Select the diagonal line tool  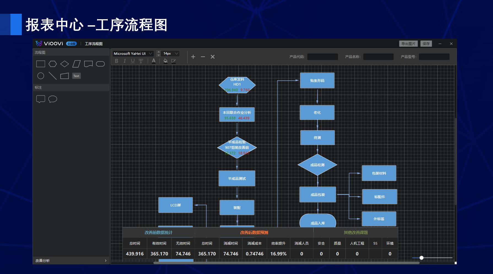tap(52, 76)
